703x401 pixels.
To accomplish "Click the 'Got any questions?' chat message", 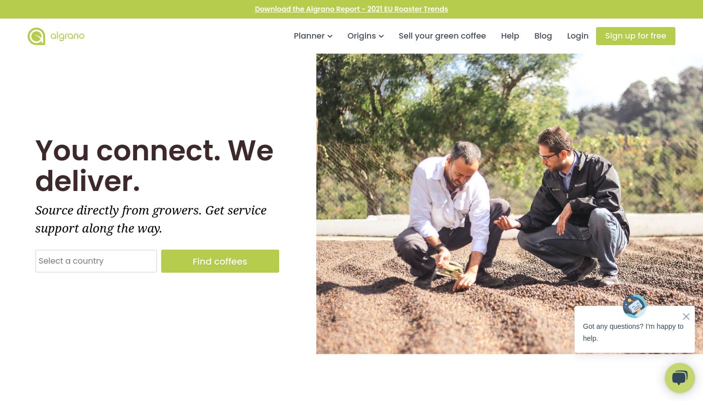I will coord(633,332).
